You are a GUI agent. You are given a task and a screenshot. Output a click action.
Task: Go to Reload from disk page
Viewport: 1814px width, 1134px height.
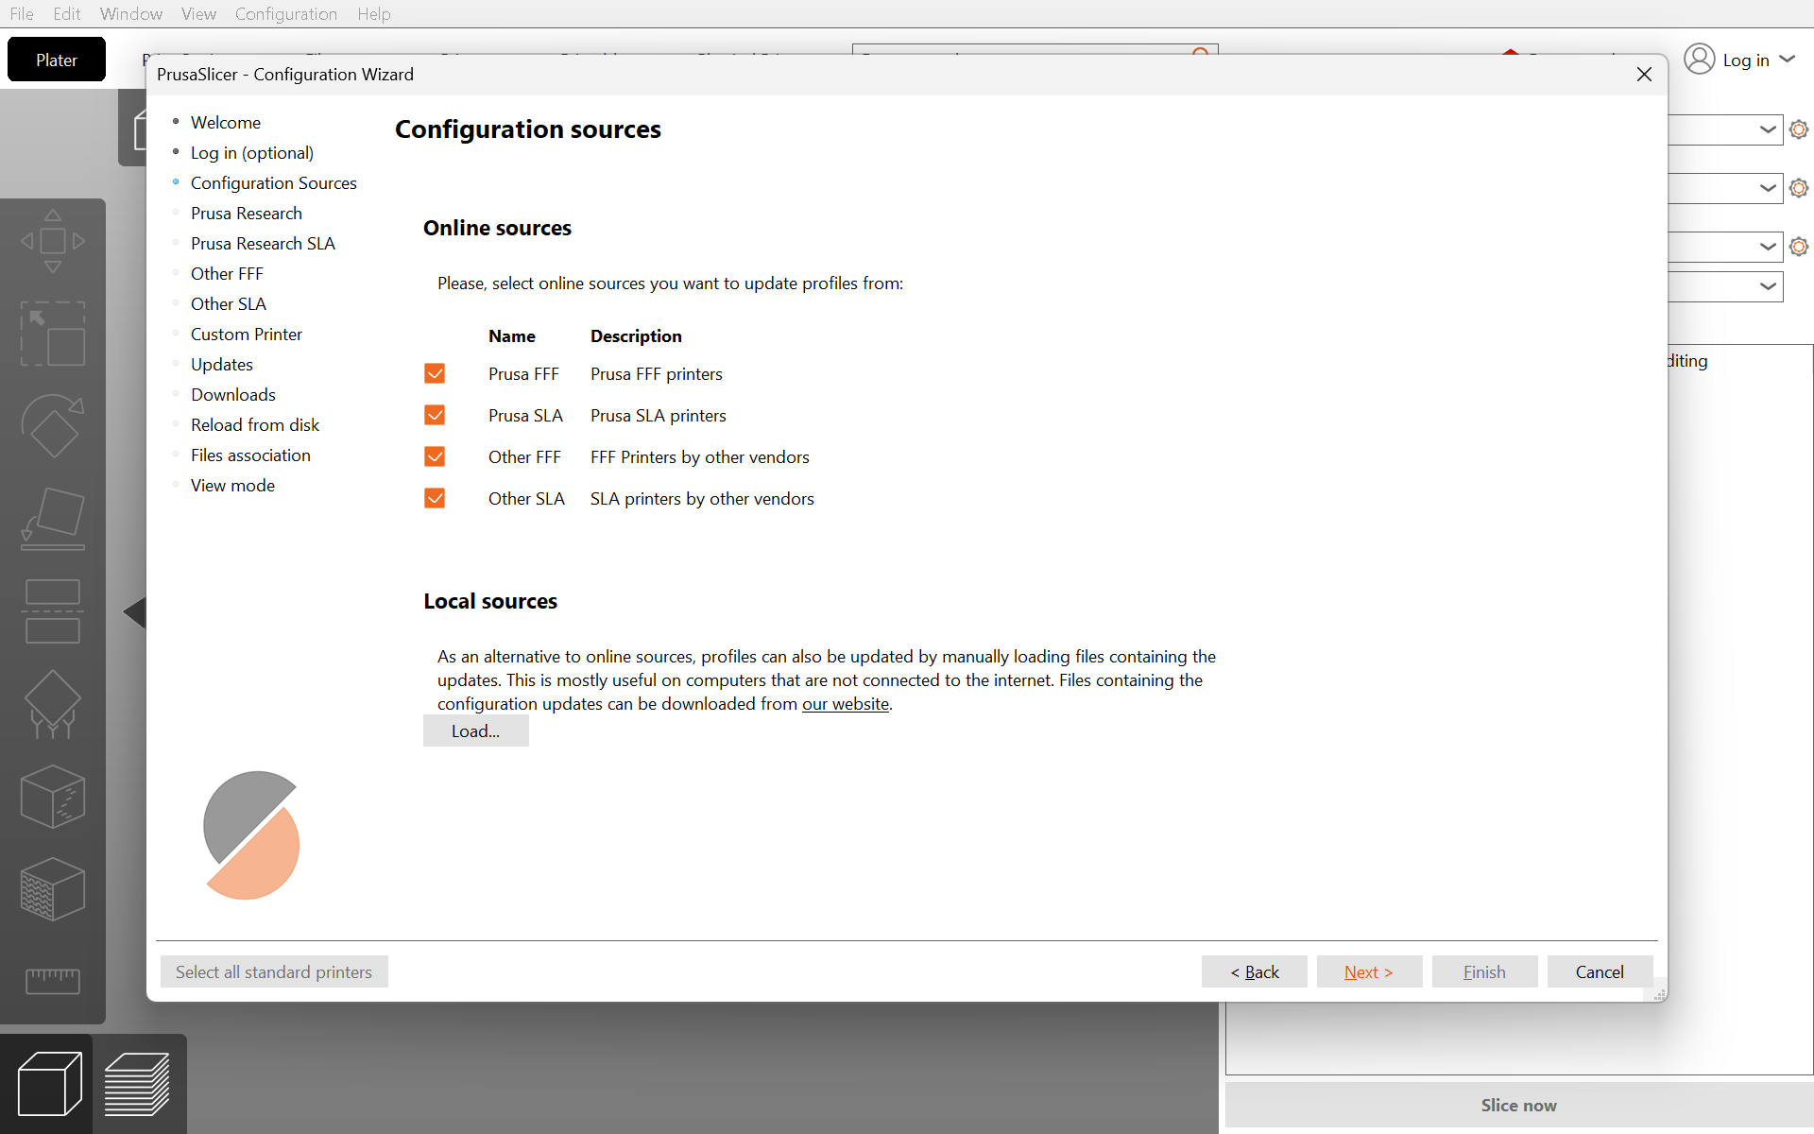point(255,424)
